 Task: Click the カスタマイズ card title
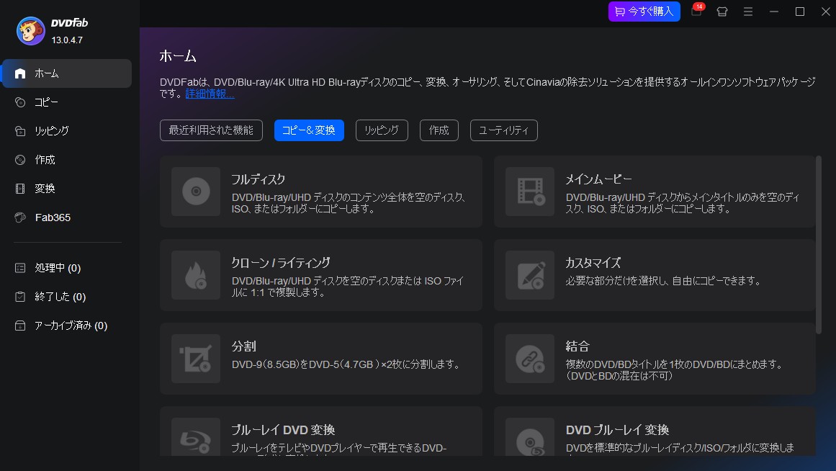coord(593,263)
